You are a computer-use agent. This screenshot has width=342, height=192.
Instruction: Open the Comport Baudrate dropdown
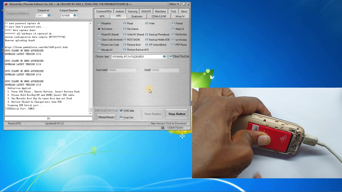[75, 15]
